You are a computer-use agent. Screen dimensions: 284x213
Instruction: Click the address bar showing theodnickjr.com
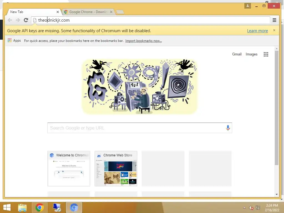151,20
